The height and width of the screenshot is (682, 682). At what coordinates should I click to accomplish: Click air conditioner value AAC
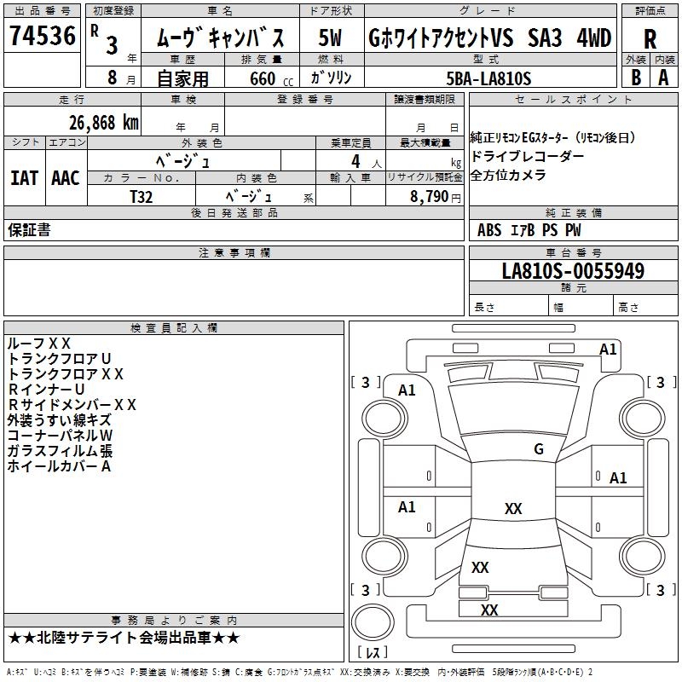[66, 178]
